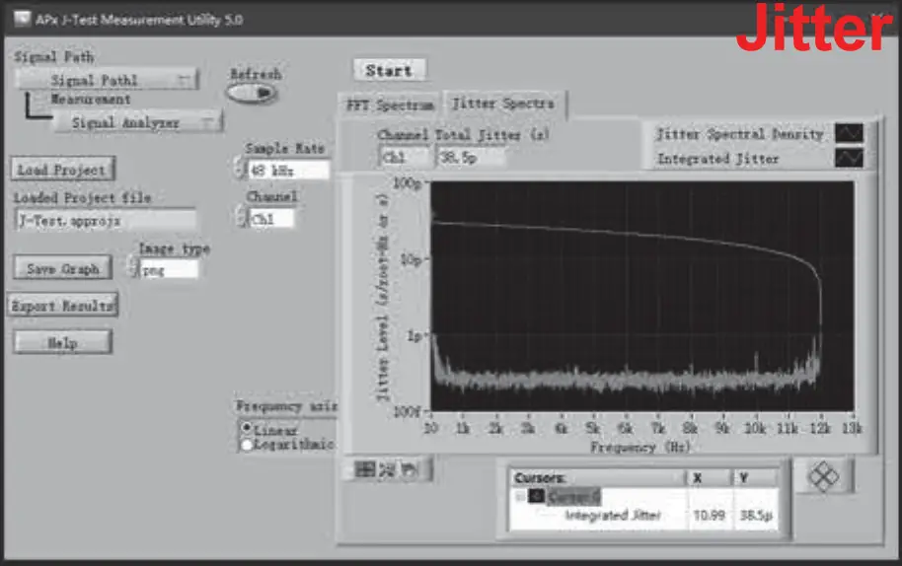The height and width of the screenshot is (566, 902).
Task: Click the cursor Y value 38.5p
Action: [756, 515]
